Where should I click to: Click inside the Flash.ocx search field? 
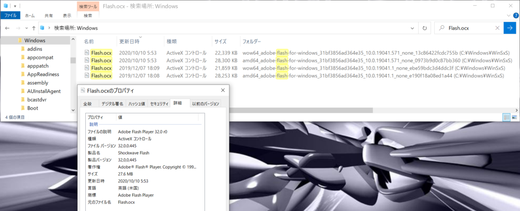[469, 28]
